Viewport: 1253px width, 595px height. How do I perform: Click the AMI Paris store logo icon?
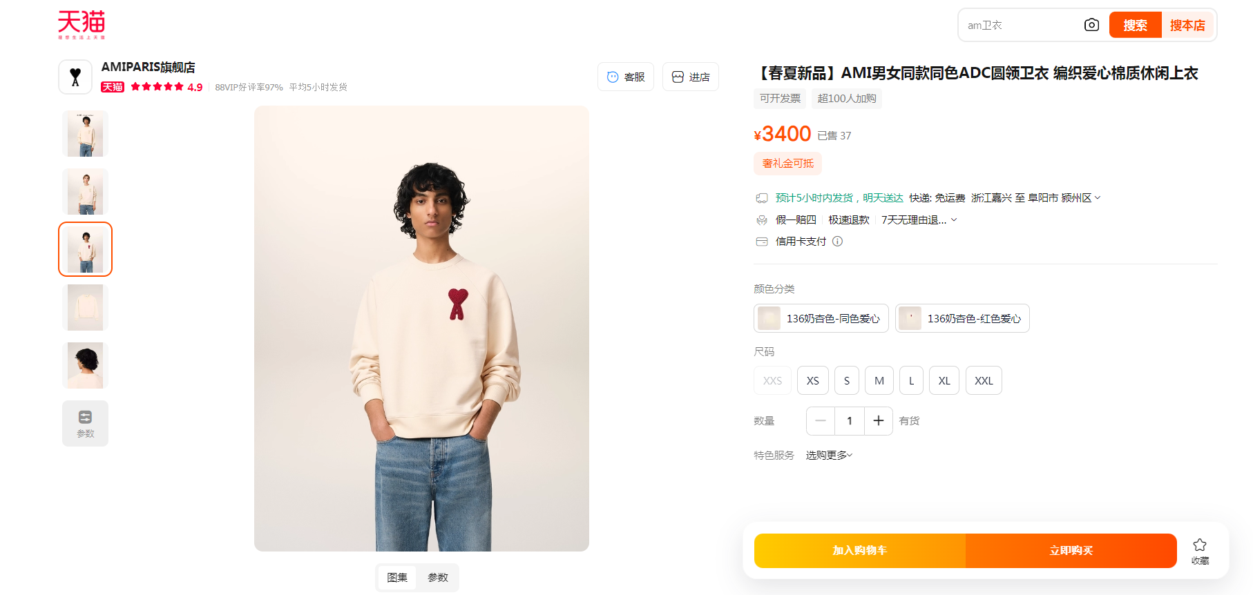[75, 77]
